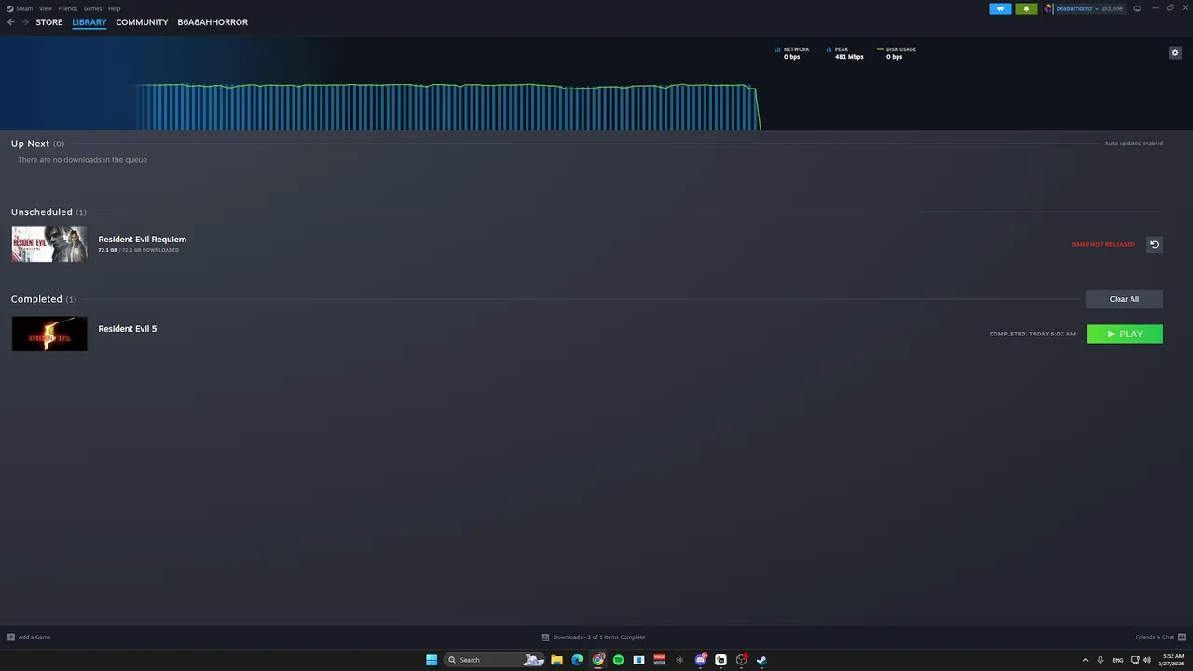Click the Auto-updates enabled text

[x=1133, y=144]
